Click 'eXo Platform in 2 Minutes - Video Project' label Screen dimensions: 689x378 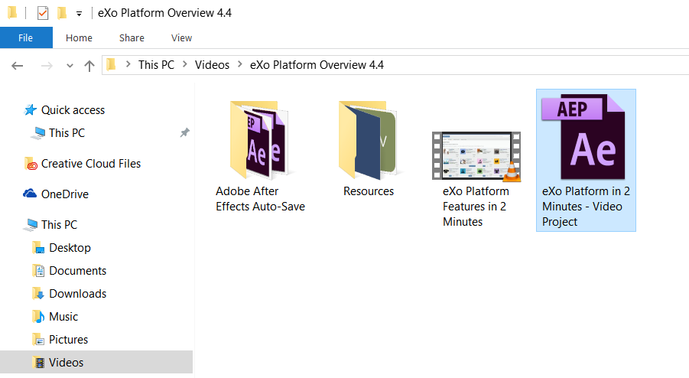coord(586,206)
